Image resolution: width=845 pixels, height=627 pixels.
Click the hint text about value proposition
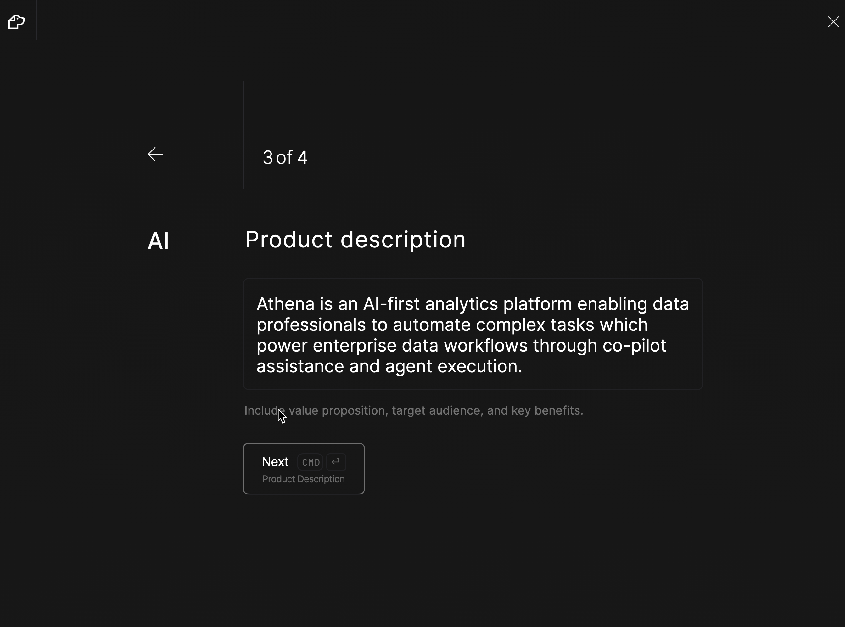413,410
